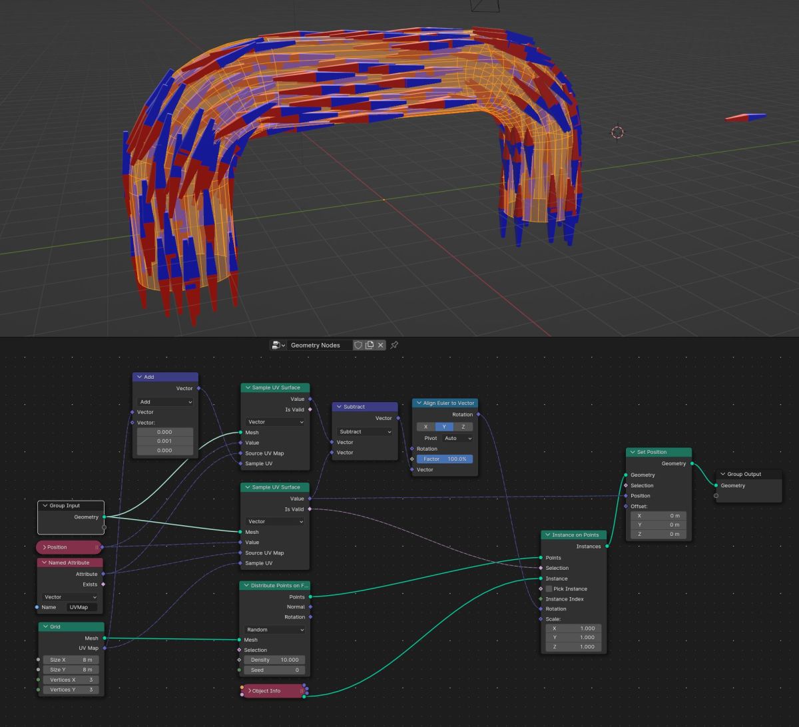Edit the Geometry Nodes tree name field
This screenshot has height=727, width=799.
coord(320,345)
